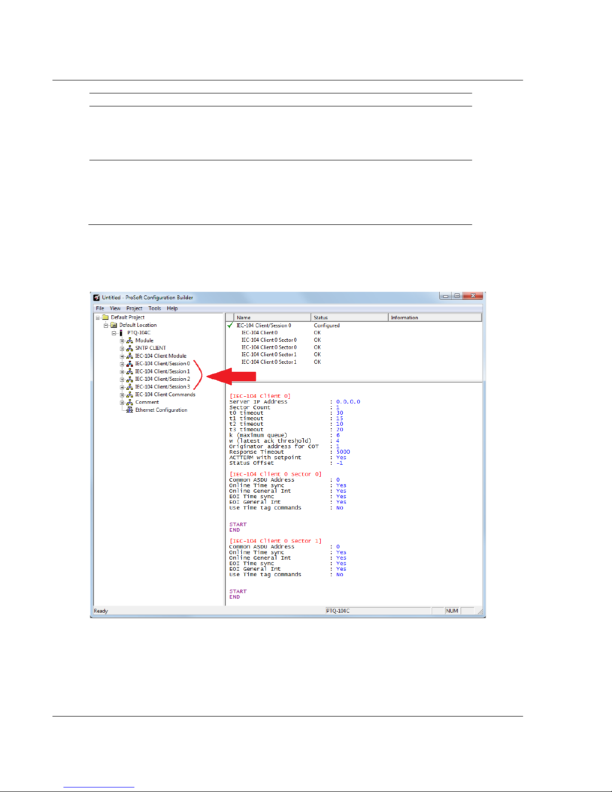Open the Help menu
The width and height of the screenshot is (612, 792).
pyautogui.click(x=172, y=308)
